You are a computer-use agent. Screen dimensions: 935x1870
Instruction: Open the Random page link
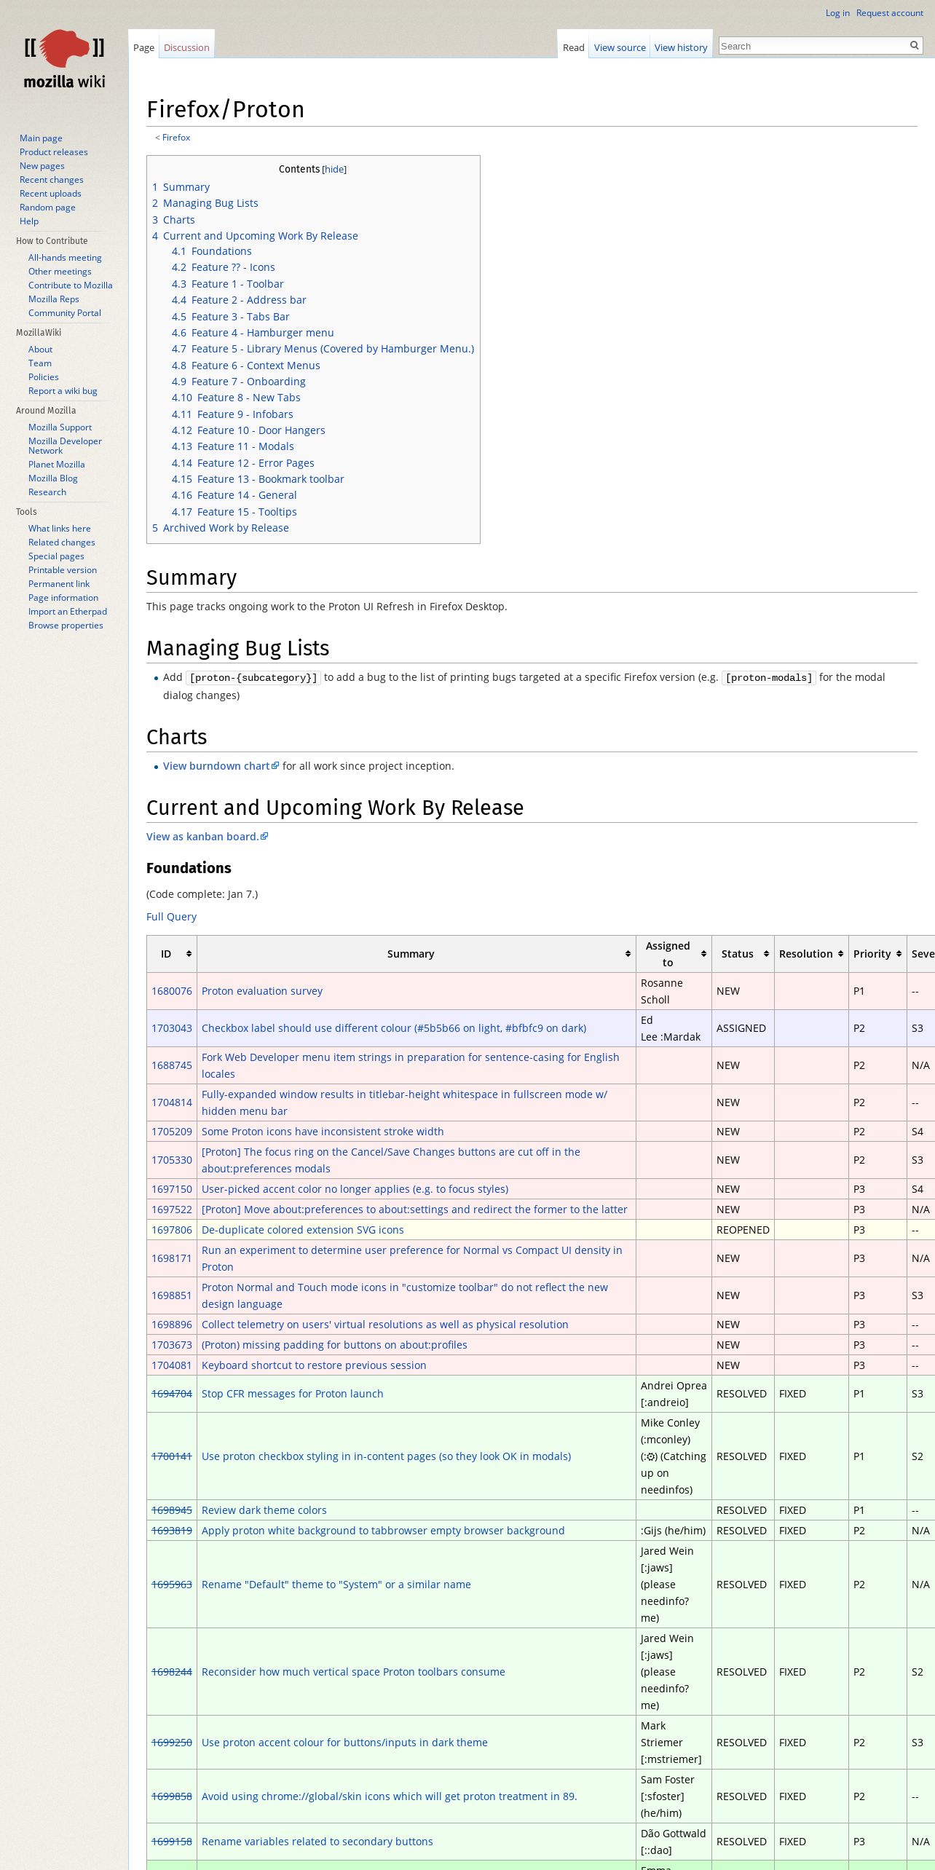click(x=47, y=208)
